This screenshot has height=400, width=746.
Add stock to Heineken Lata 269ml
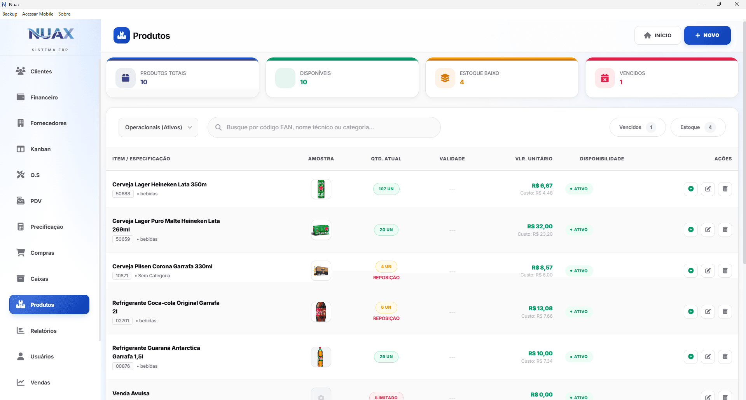691,230
